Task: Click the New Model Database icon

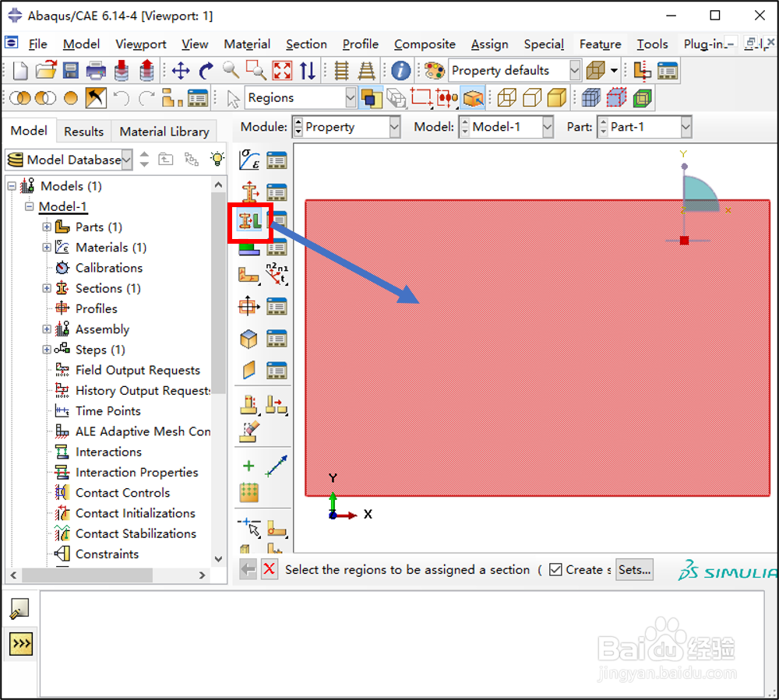Action: pos(20,71)
